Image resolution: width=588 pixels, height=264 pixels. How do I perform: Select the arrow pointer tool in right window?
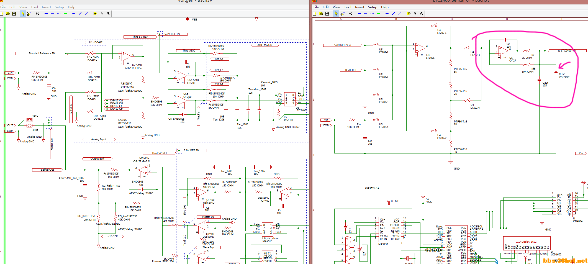pos(336,14)
